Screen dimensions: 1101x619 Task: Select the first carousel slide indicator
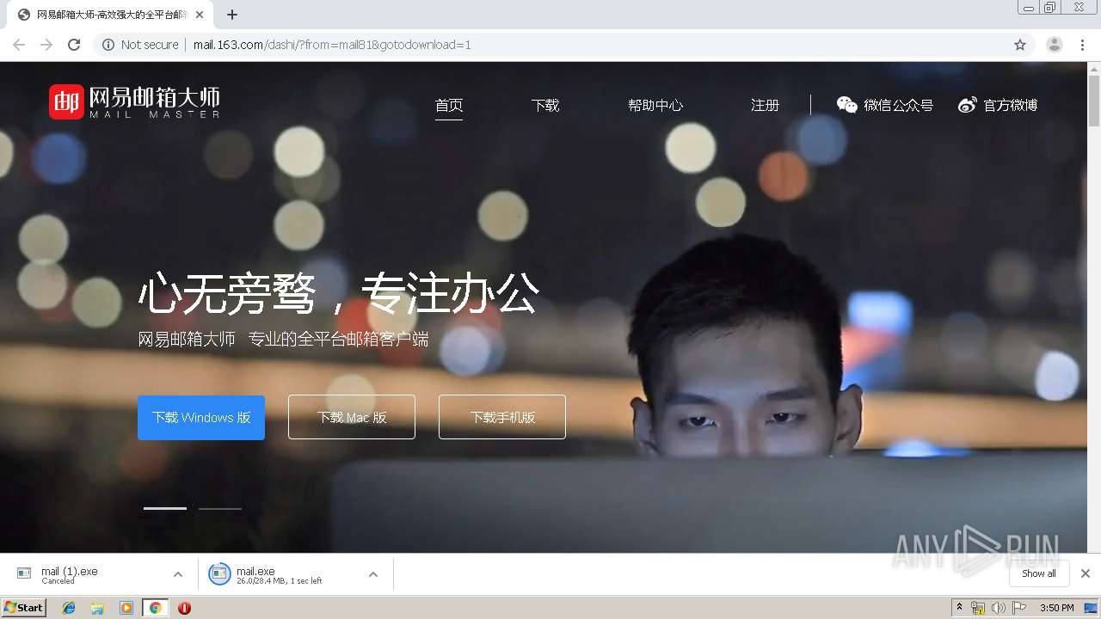(165, 508)
